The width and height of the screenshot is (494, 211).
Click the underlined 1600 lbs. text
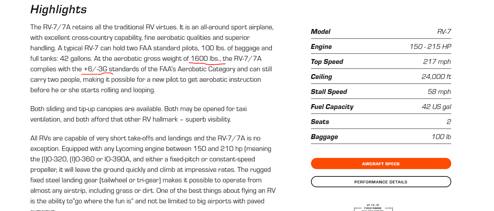pos(205,59)
